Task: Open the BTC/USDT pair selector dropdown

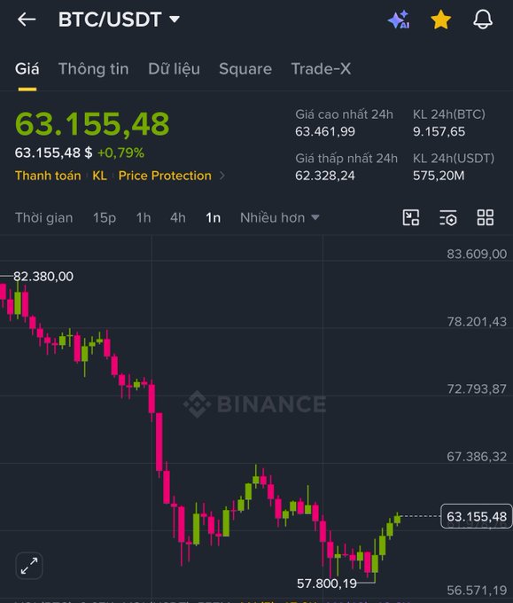Action: [x=119, y=20]
